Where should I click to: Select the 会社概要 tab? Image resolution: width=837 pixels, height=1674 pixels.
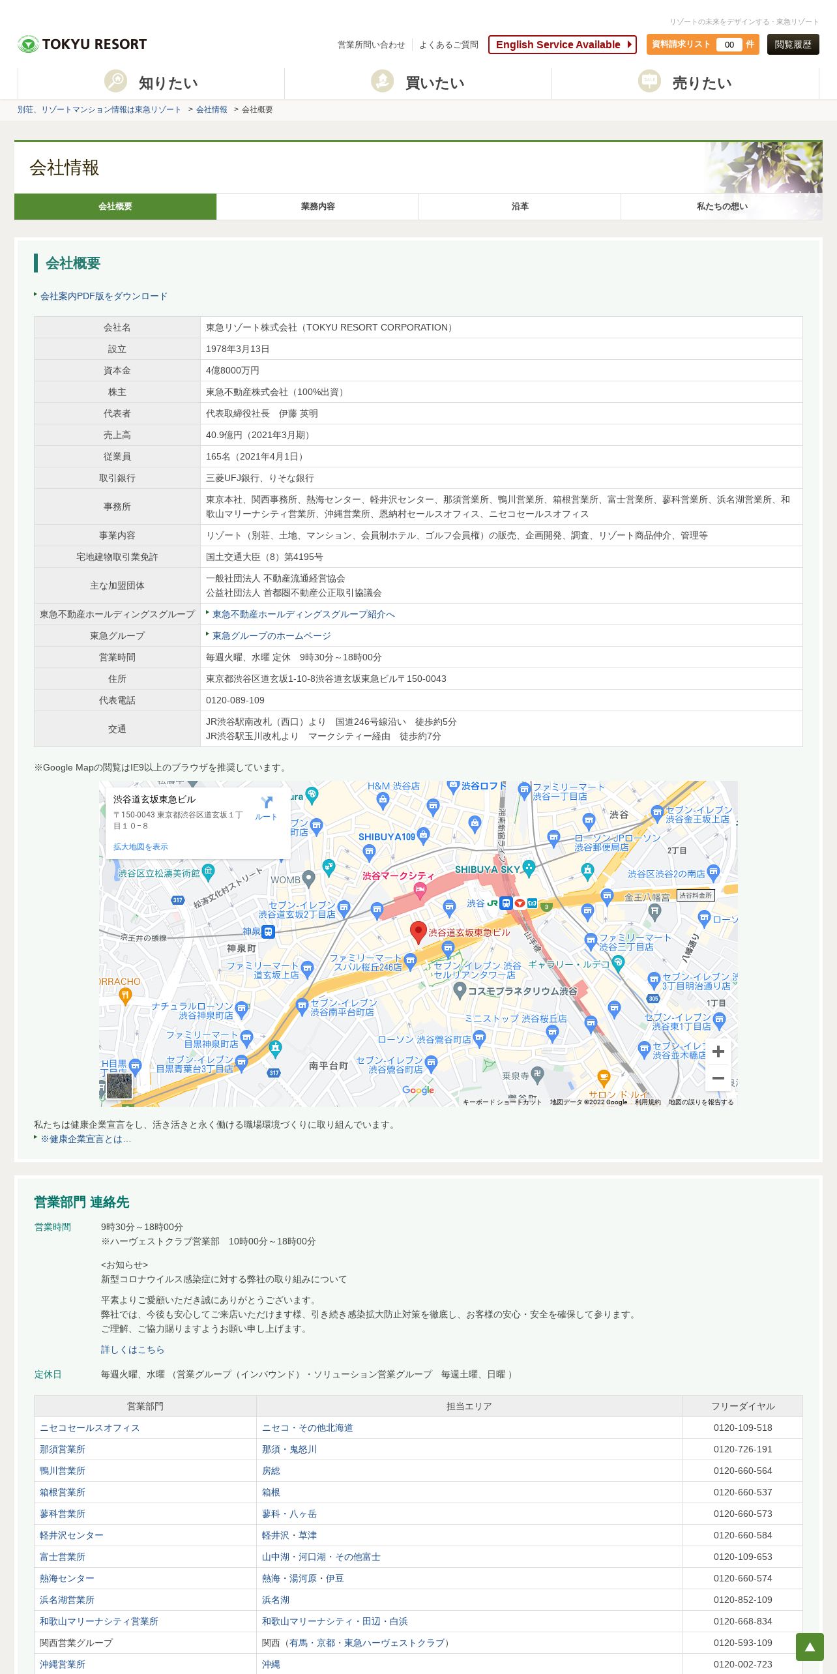coord(115,207)
